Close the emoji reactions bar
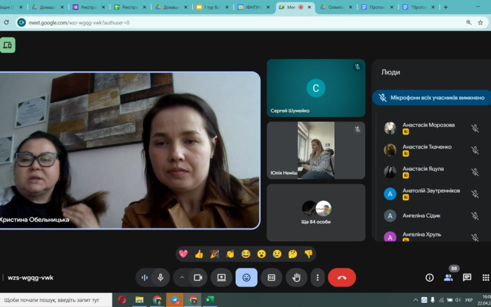Viewport: 491px width, 307px height. pos(246,278)
